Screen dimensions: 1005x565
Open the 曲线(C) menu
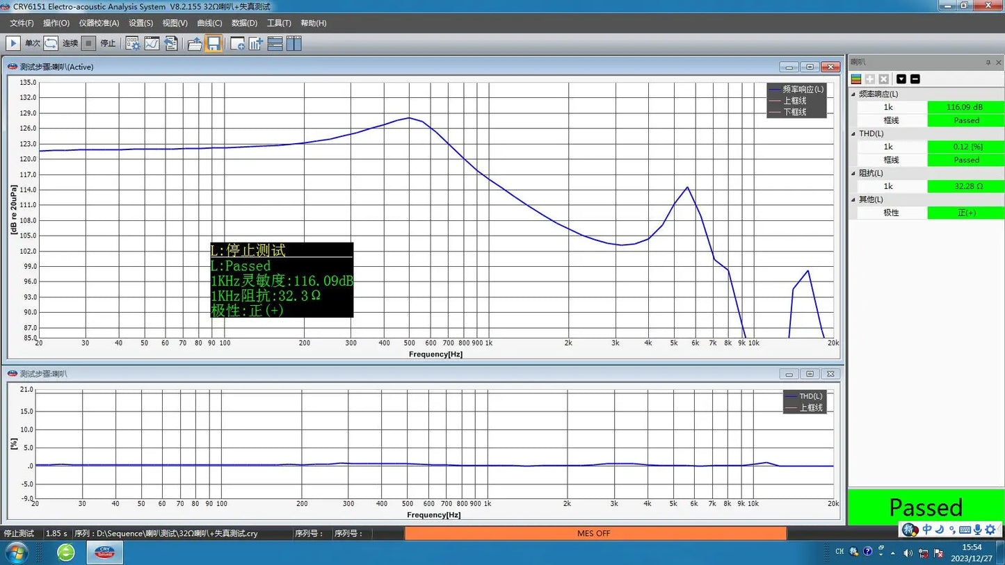[211, 23]
